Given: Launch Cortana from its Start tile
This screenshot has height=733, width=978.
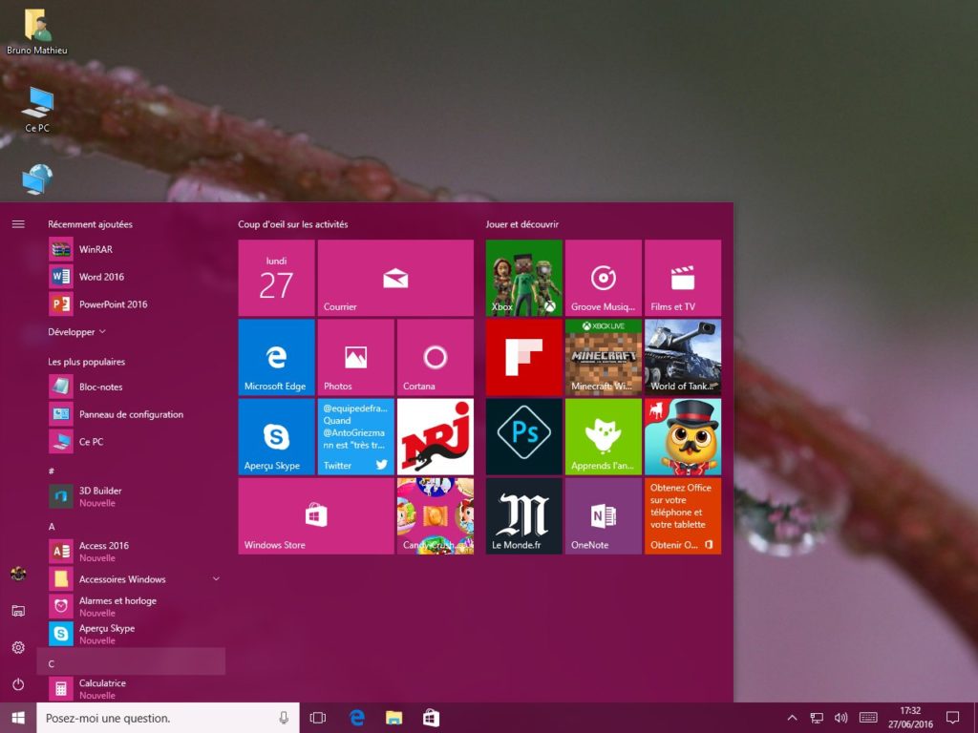Looking at the screenshot, I should (436, 356).
